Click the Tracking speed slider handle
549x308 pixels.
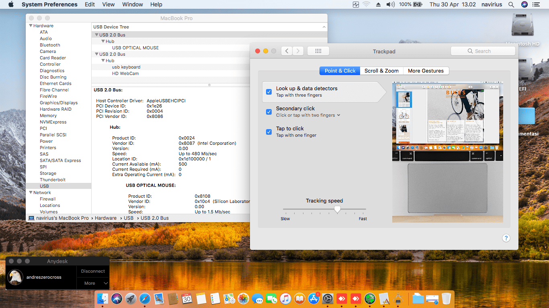pos(337,209)
